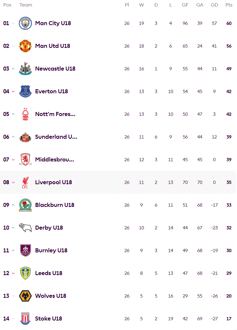
Task: Click the Nott'm Forest tree badge
Action: (25, 114)
